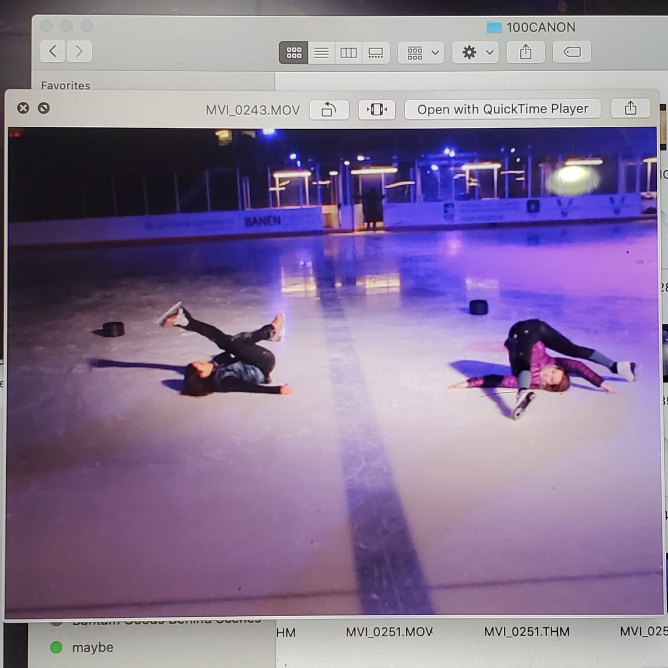Go back in Finder navigation
This screenshot has width=668, height=668.
click(52, 51)
